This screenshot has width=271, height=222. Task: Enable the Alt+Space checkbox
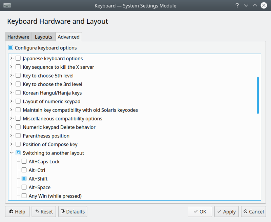click(24, 187)
